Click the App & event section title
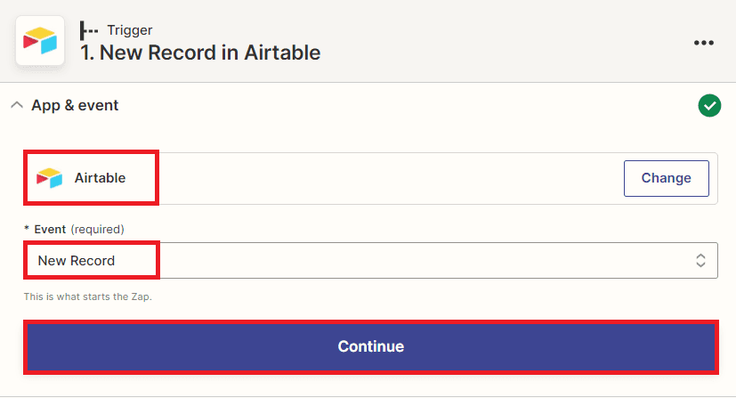This screenshot has width=736, height=398. [75, 105]
